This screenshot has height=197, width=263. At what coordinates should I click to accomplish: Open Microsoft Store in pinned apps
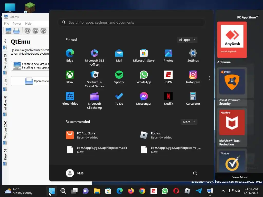pyautogui.click(x=144, y=56)
